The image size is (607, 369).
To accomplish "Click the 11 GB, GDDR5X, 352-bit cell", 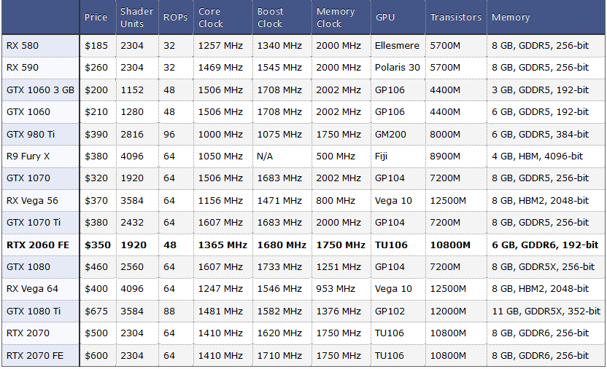I will point(546,311).
